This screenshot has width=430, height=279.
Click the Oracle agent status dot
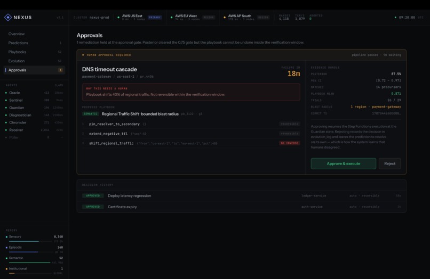(x=6, y=93)
